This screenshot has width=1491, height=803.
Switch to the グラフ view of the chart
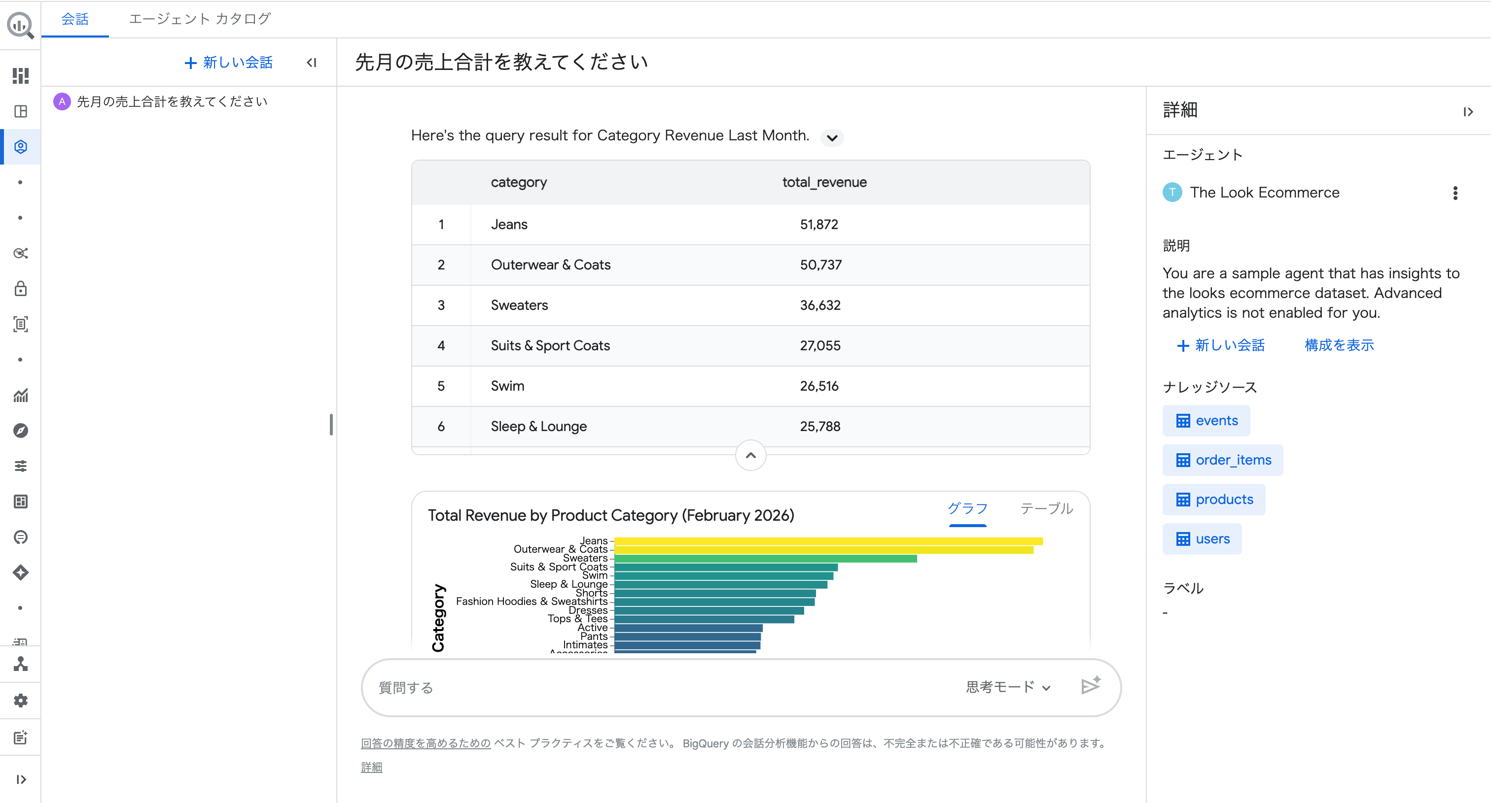click(x=967, y=509)
